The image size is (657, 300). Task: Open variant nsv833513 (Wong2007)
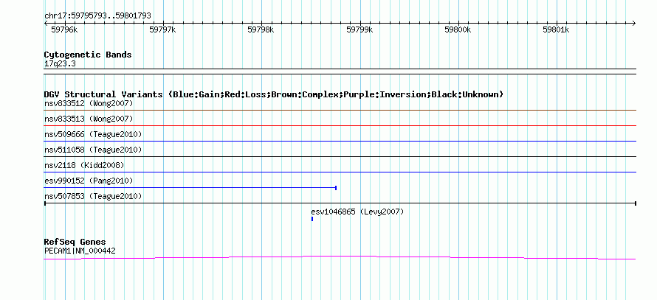click(89, 119)
